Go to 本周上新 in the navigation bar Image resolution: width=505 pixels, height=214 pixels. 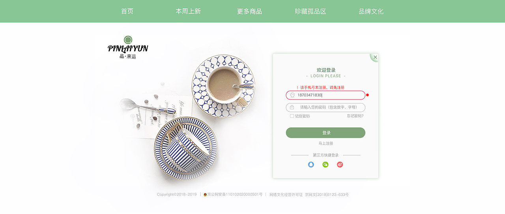188,11
